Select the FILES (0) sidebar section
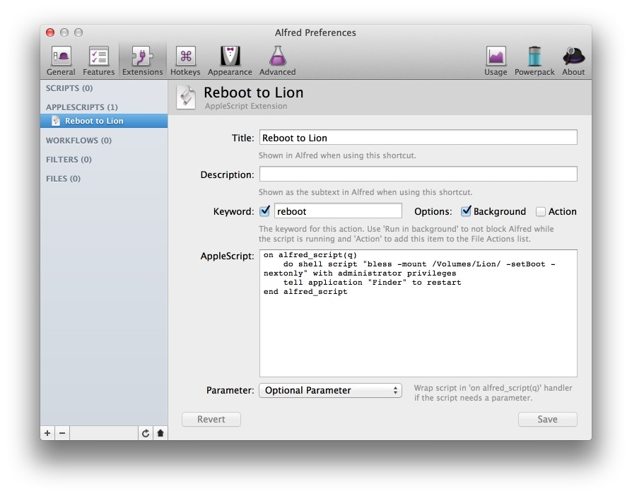The height and width of the screenshot is (496, 632). tap(64, 179)
